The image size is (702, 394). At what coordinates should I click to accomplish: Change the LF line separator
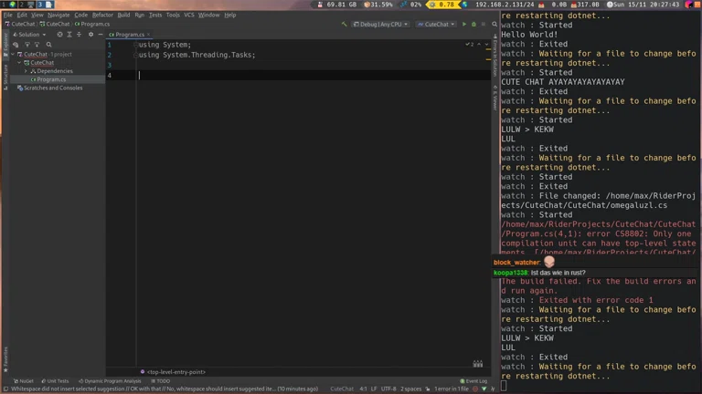pyautogui.click(x=373, y=389)
